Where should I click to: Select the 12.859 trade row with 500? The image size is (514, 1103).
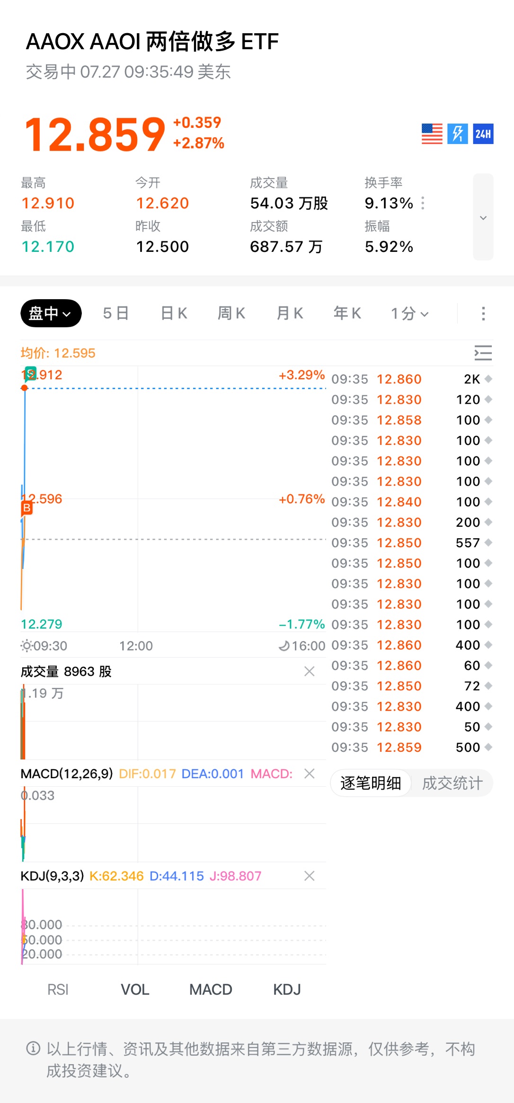412,747
